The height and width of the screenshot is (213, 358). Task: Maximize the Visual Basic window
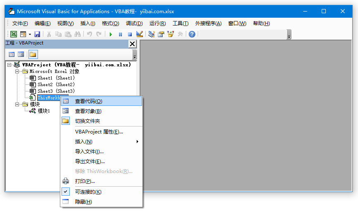[324, 11]
